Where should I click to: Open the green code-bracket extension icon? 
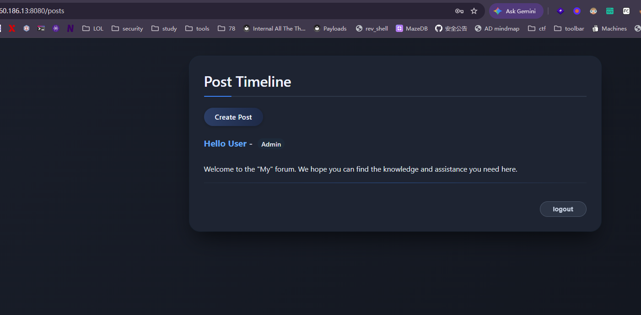click(610, 11)
